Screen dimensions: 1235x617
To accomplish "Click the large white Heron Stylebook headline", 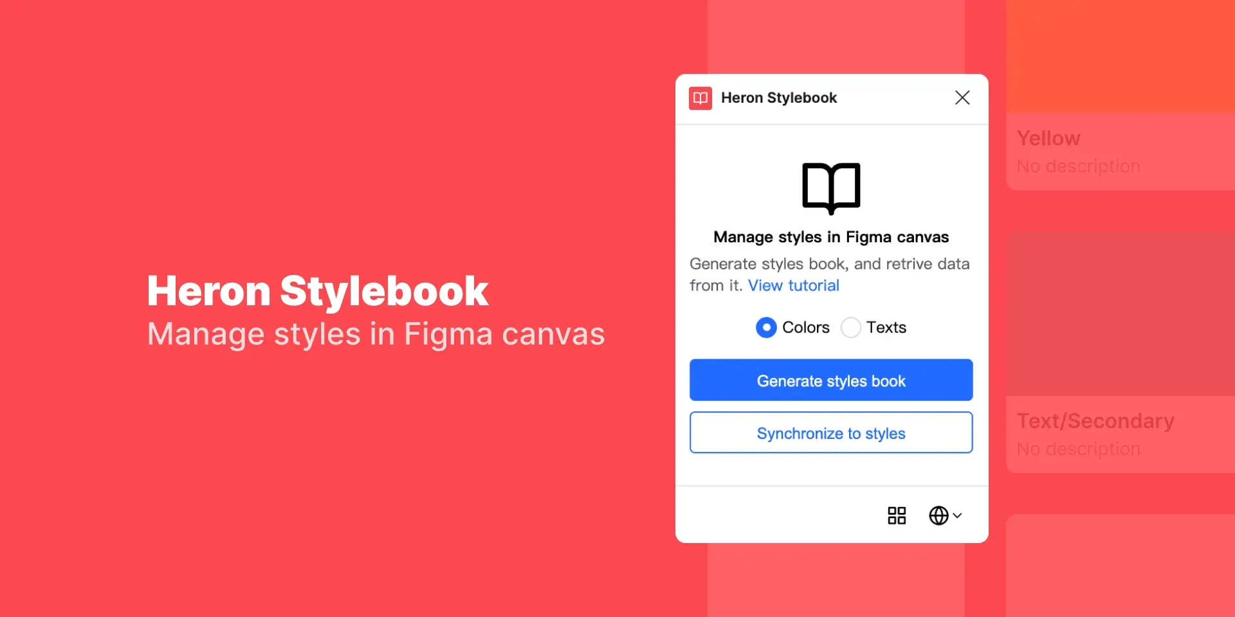I will click(318, 291).
